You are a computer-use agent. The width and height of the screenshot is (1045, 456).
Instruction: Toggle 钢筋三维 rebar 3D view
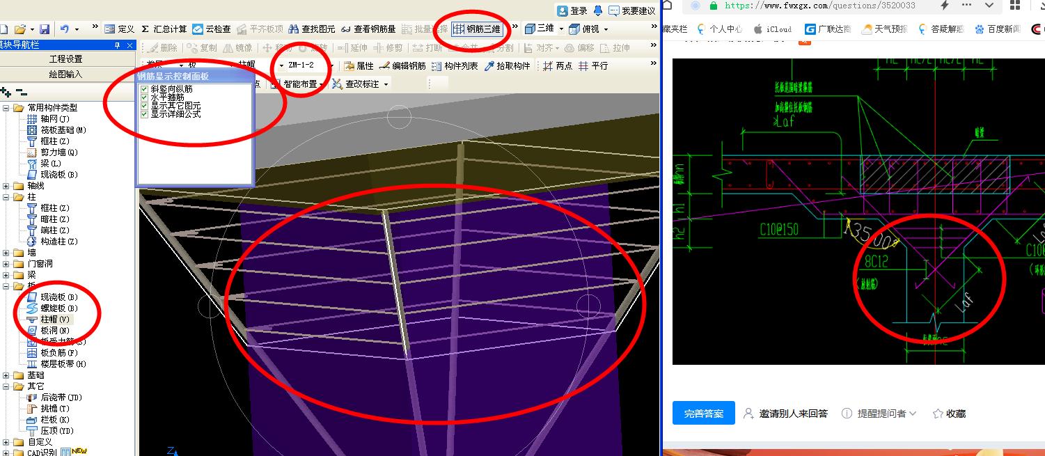(x=477, y=29)
